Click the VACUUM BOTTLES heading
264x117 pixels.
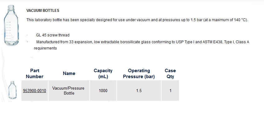[43, 11]
